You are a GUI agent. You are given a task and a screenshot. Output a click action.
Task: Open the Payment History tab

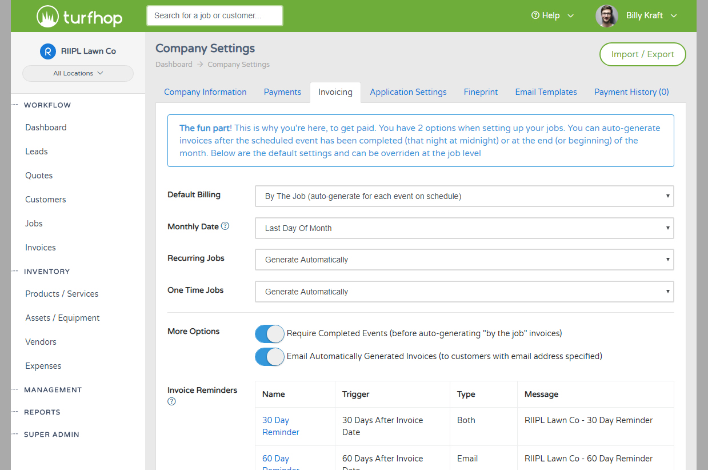[631, 92]
